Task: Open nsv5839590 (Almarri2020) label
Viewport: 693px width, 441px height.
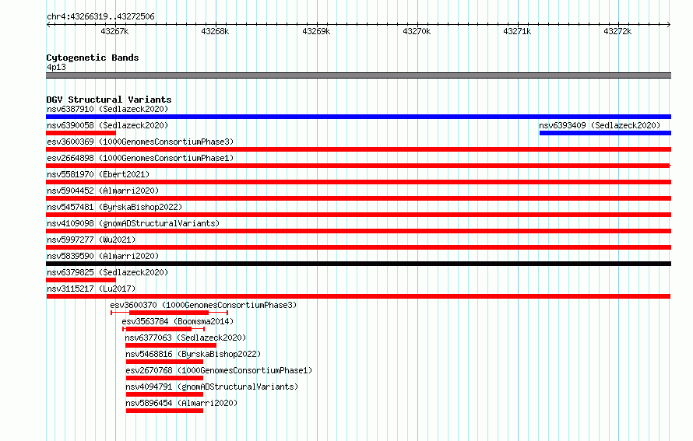Action: [103, 256]
